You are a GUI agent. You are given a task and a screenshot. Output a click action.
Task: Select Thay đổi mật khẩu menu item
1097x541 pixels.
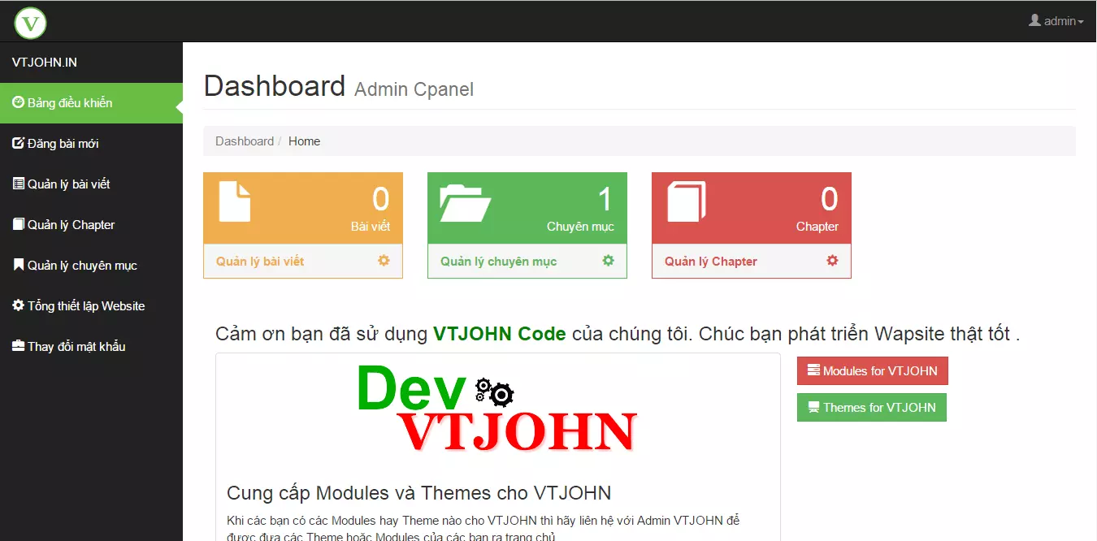76,347
